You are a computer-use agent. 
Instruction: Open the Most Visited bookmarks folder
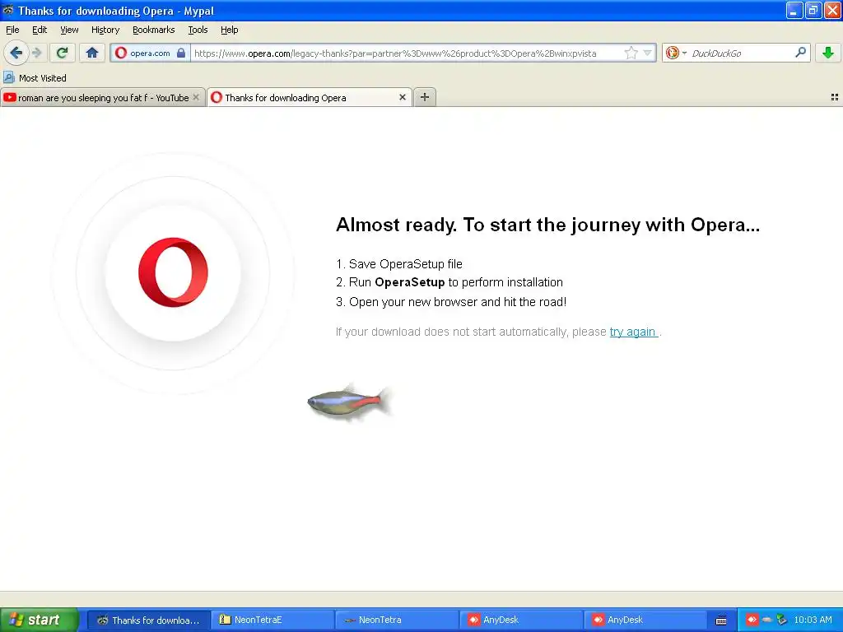click(x=35, y=78)
